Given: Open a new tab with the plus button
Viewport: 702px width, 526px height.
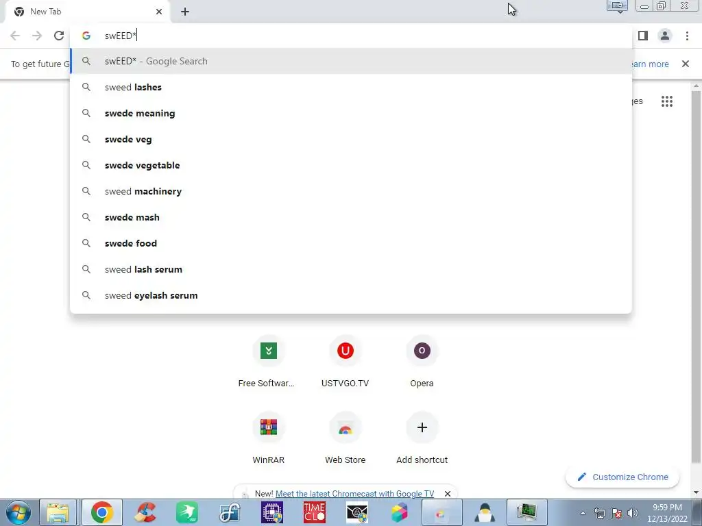Looking at the screenshot, I should pos(185,12).
